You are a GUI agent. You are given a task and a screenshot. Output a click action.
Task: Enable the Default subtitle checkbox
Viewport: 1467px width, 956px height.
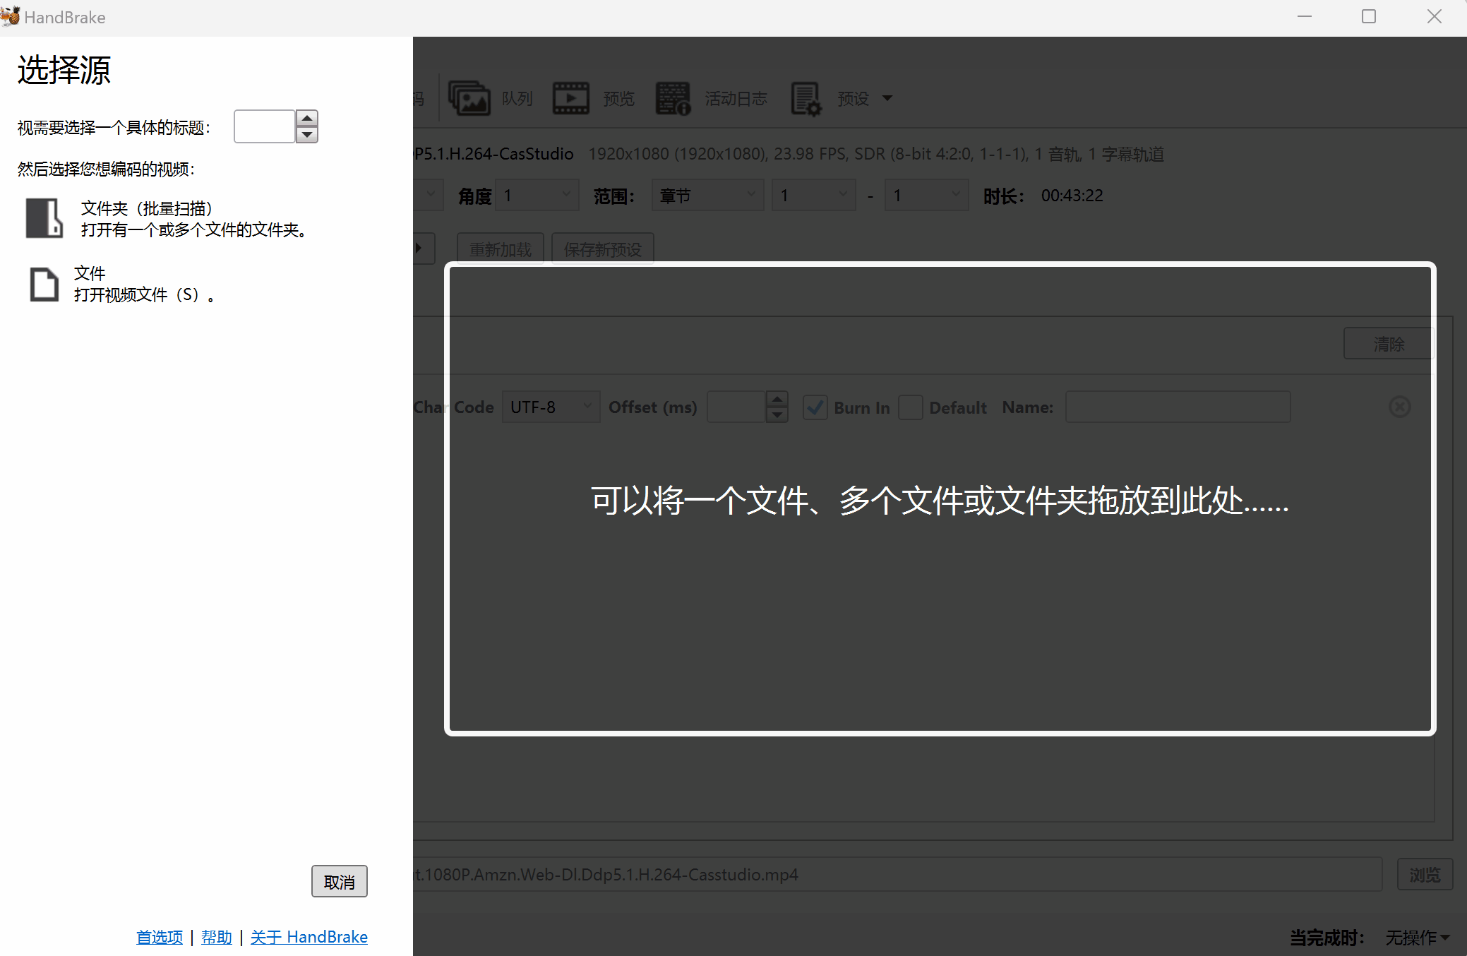[x=911, y=407]
